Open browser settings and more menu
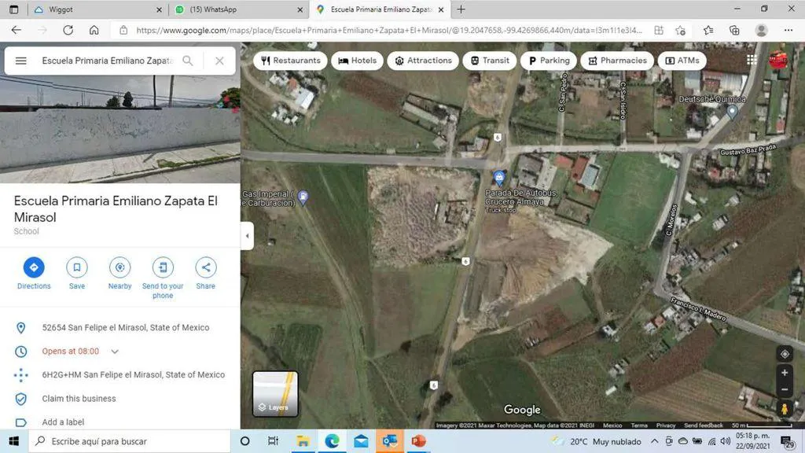This screenshot has height=453, width=805. tap(788, 31)
